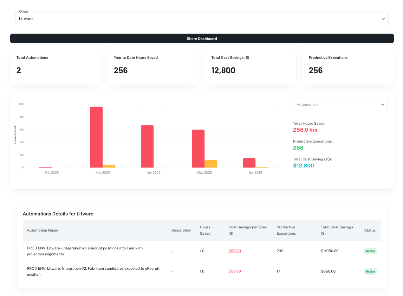Click the Total Cost Savings card value 12,800
The height and width of the screenshot is (296, 403).
tap(223, 70)
